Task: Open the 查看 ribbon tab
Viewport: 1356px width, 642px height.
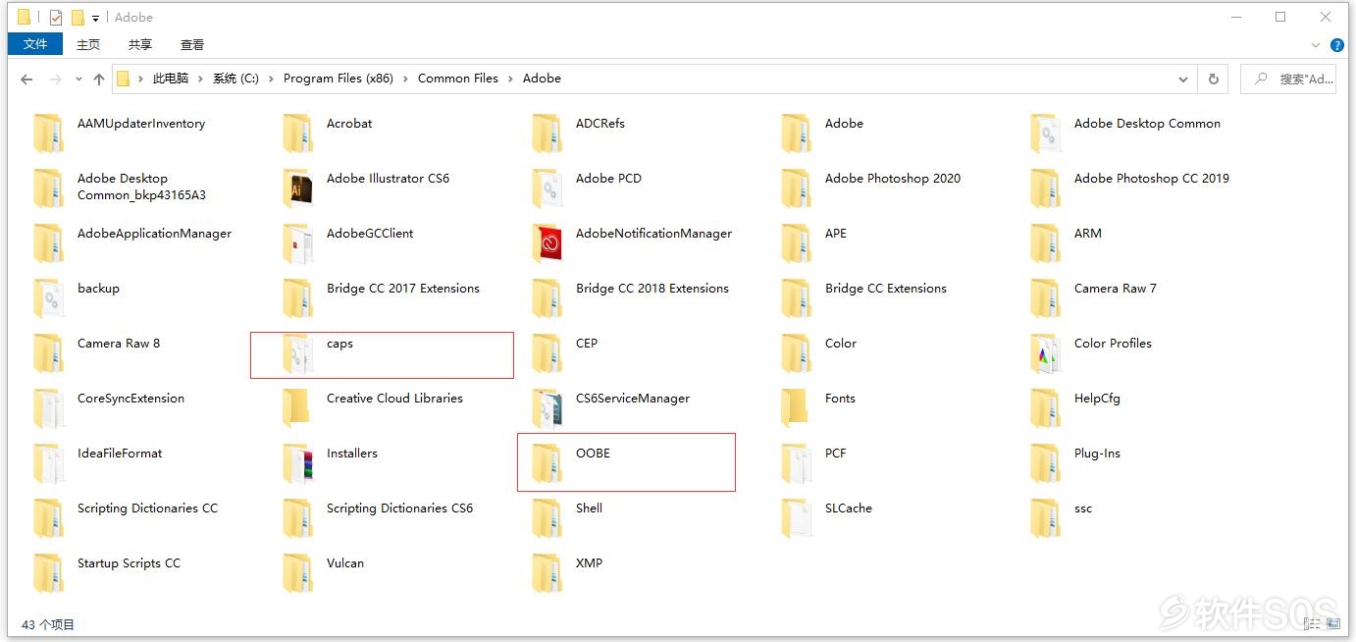Action: pos(192,44)
